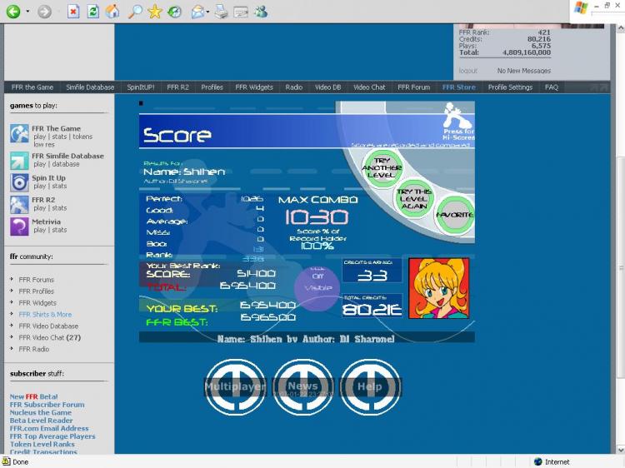Open the Nucleus the Game link
Screen dimensions: 625x468
click(41, 413)
